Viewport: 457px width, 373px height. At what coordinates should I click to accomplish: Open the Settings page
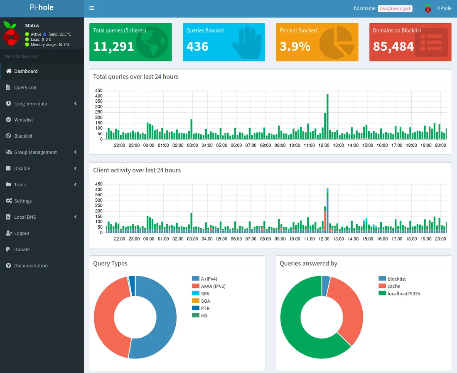click(42, 201)
